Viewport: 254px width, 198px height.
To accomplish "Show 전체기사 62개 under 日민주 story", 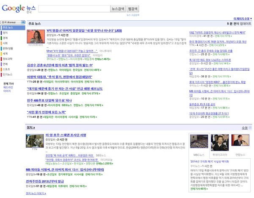I will pos(220,54).
